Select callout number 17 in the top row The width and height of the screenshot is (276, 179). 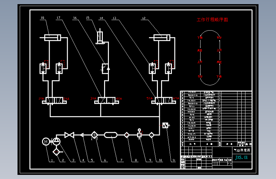point(59,18)
